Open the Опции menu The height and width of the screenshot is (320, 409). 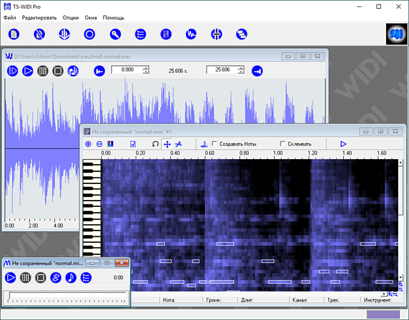(x=71, y=17)
